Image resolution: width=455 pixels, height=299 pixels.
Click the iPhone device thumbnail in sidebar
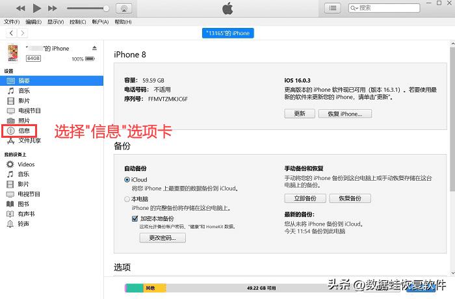[13, 53]
